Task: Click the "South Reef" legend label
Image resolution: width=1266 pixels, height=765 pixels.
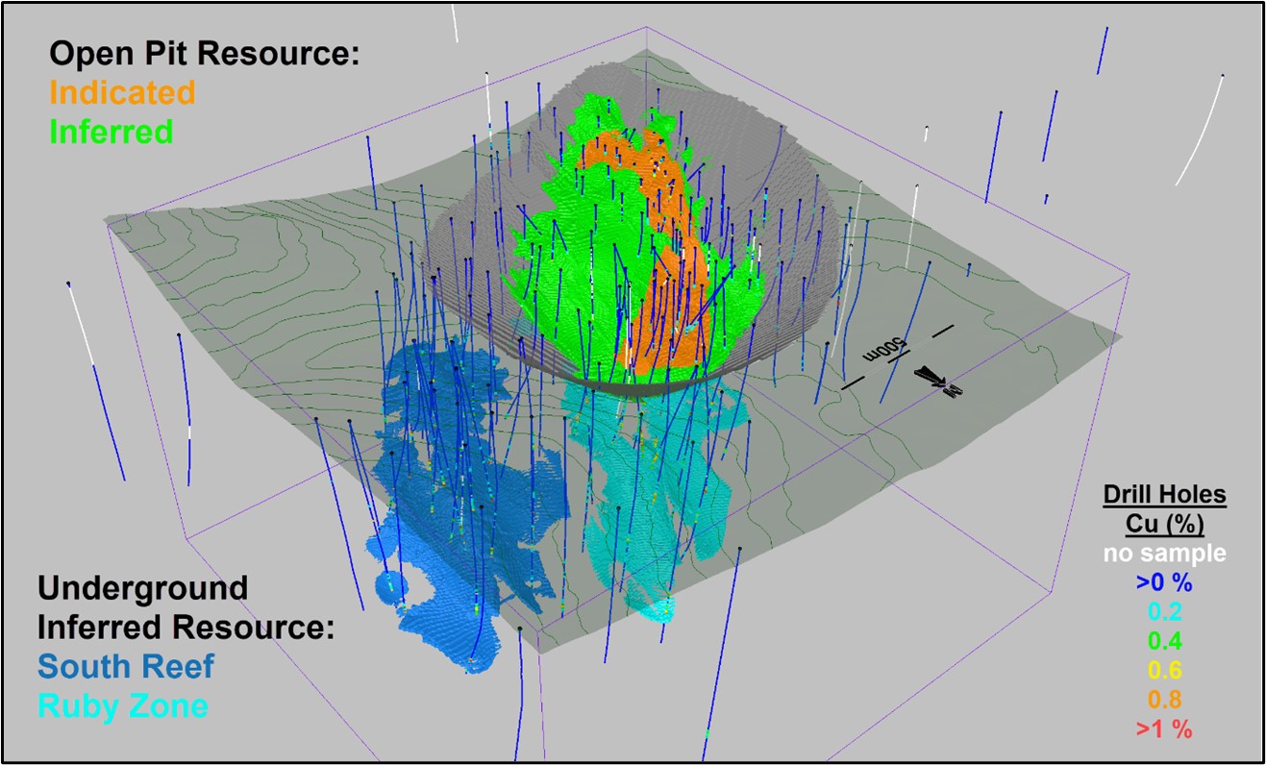Action: 126,666
